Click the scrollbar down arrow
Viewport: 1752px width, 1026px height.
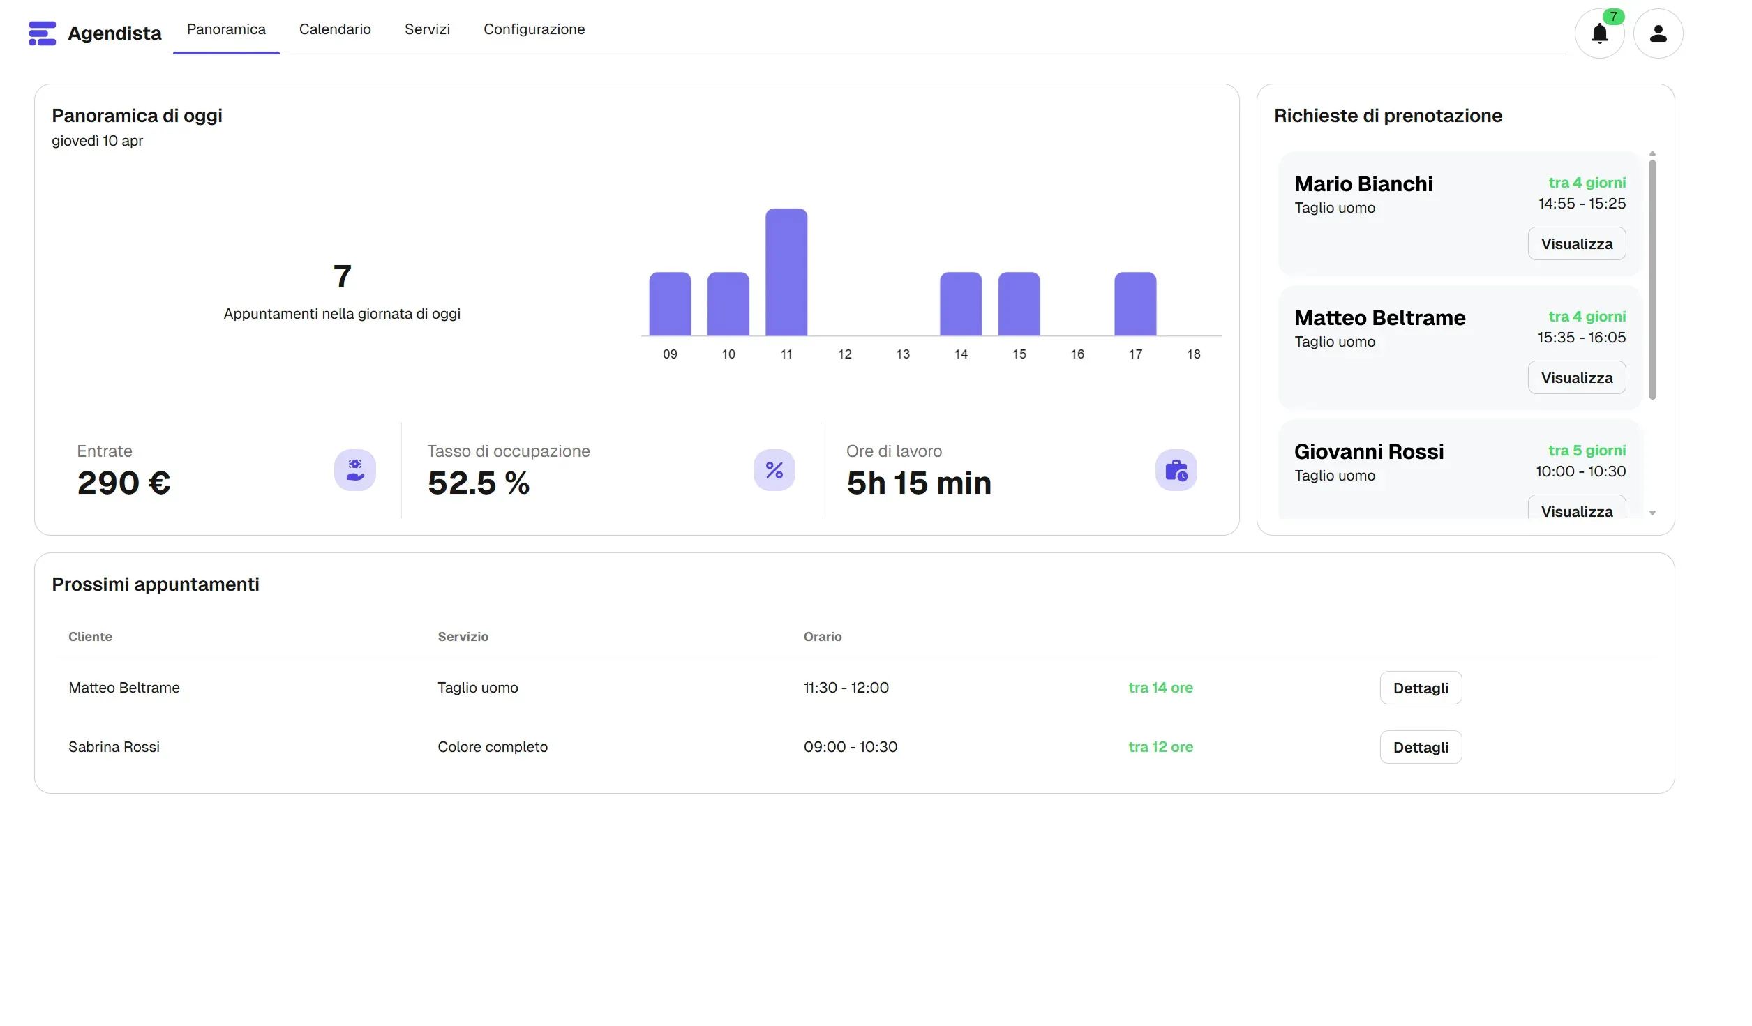click(x=1652, y=513)
